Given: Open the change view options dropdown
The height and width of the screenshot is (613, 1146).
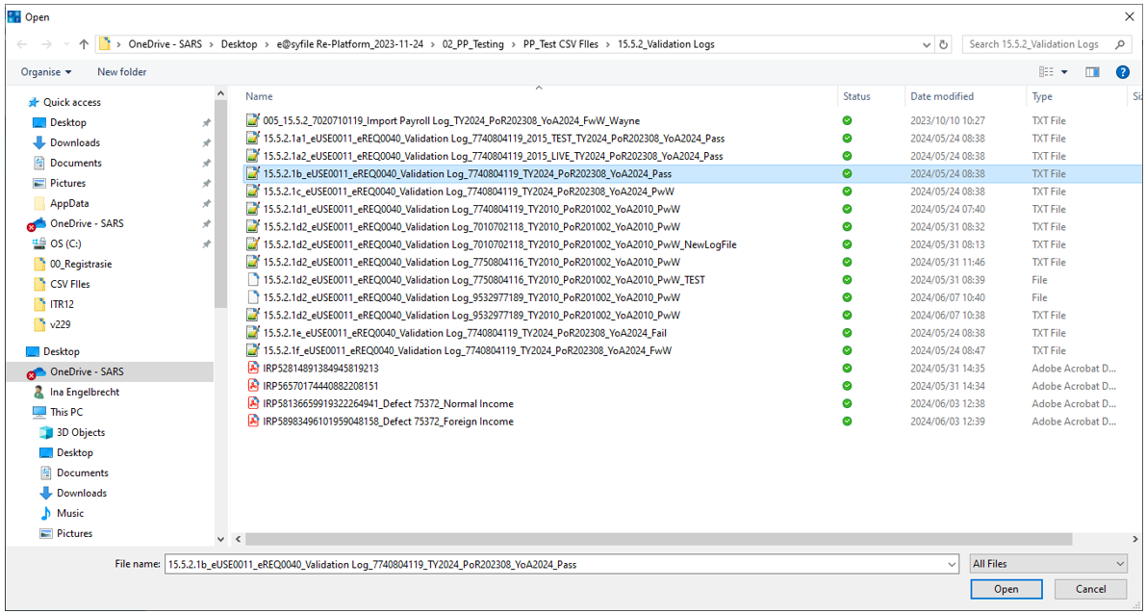Looking at the screenshot, I should (x=1064, y=72).
